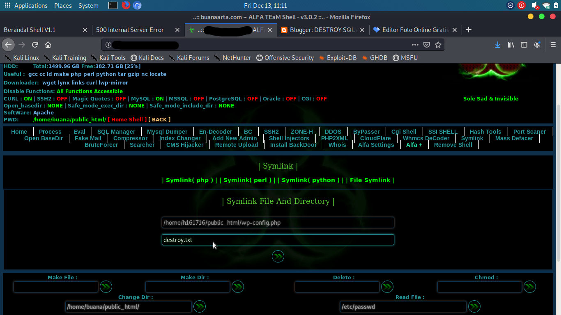
Task: Open the Kali Docs bookmark
Action: tap(147, 58)
